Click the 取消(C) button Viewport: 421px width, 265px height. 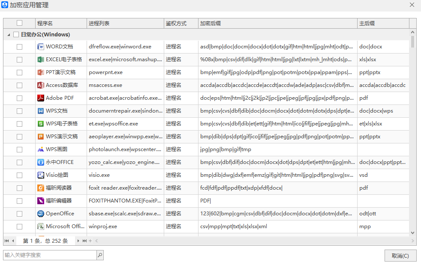click(x=400, y=255)
